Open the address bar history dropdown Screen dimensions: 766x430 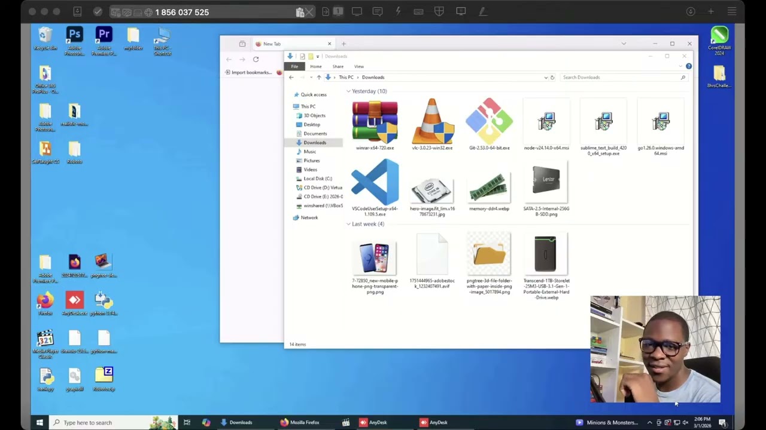tap(546, 78)
